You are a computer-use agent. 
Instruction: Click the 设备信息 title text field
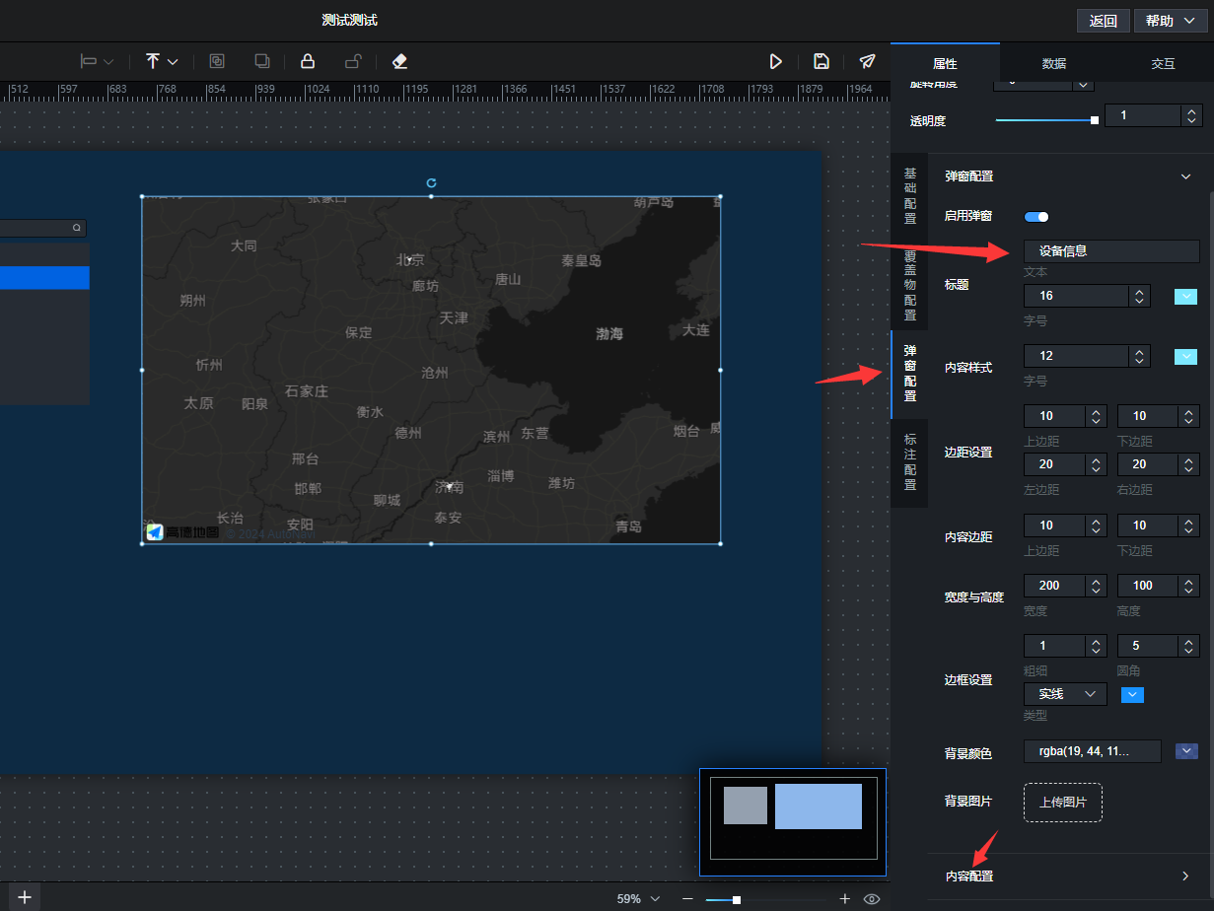(x=1111, y=251)
